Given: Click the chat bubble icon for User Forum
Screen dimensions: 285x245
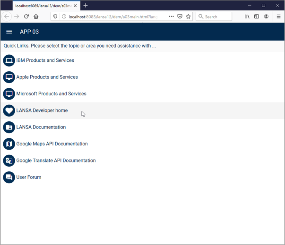Looking at the screenshot, I should (9, 177).
